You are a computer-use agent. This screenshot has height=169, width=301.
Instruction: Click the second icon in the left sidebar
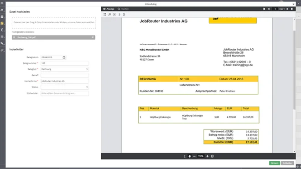coord(2,10)
